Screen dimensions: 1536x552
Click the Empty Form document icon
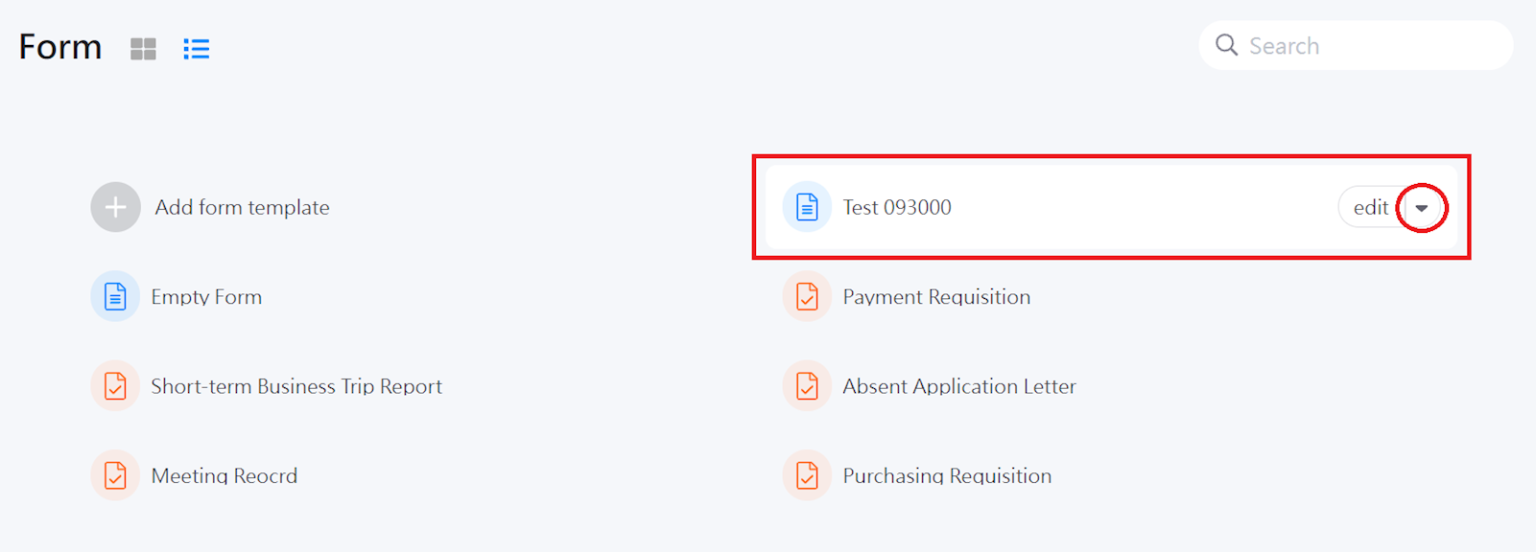[x=115, y=297]
